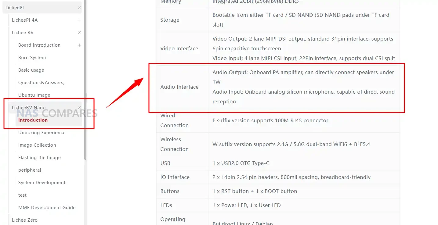Select the highlighted Introduction item
The height and width of the screenshot is (225, 438).
click(33, 120)
